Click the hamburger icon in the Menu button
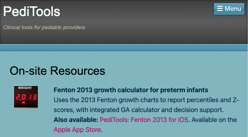Viewport: 248px width, 137px height. [x=220, y=9]
